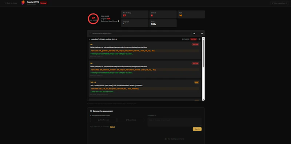Click the Language C stat card
The height and width of the screenshot is (144, 291).
click(135, 23)
